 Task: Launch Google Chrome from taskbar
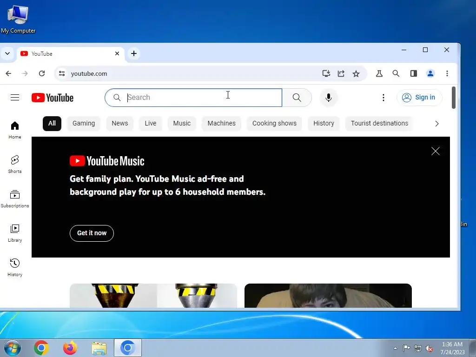click(41, 348)
